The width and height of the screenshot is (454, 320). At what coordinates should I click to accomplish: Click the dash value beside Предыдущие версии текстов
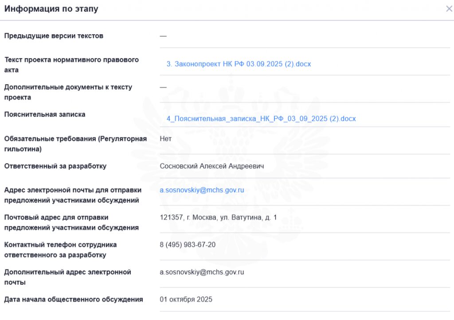coord(163,36)
